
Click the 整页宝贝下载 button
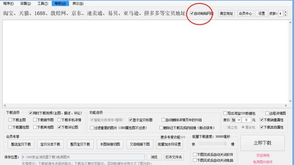(x=80, y=144)
